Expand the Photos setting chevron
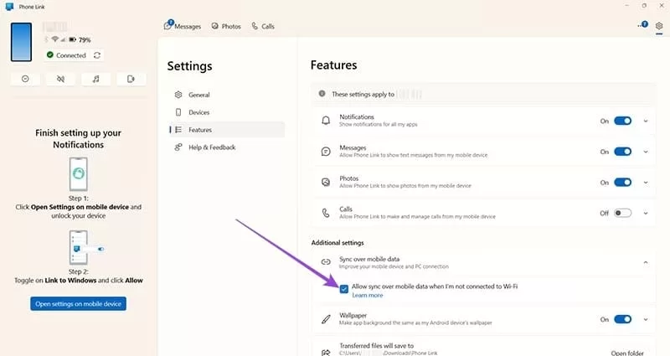Screen dimensions: 670x356 tap(646, 183)
